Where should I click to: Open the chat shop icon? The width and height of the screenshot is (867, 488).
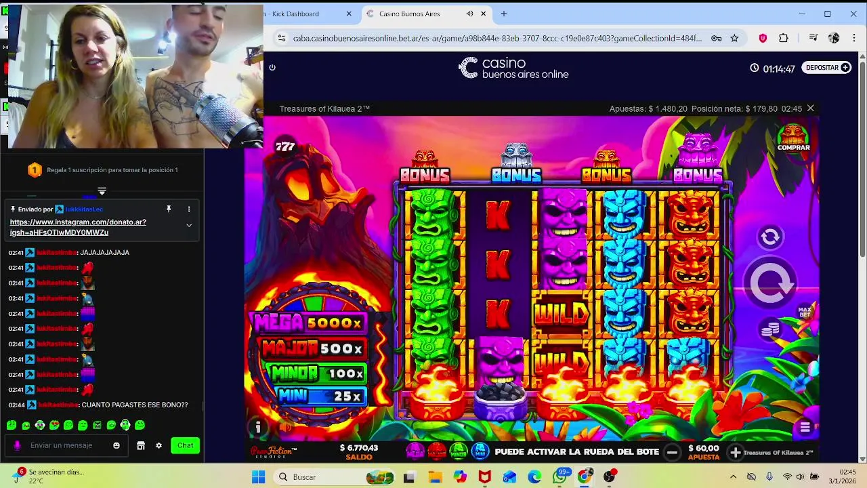[141, 445]
